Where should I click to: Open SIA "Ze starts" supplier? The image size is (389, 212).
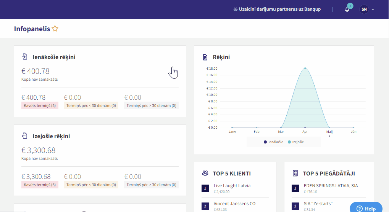pyautogui.click(x=318, y=204)
